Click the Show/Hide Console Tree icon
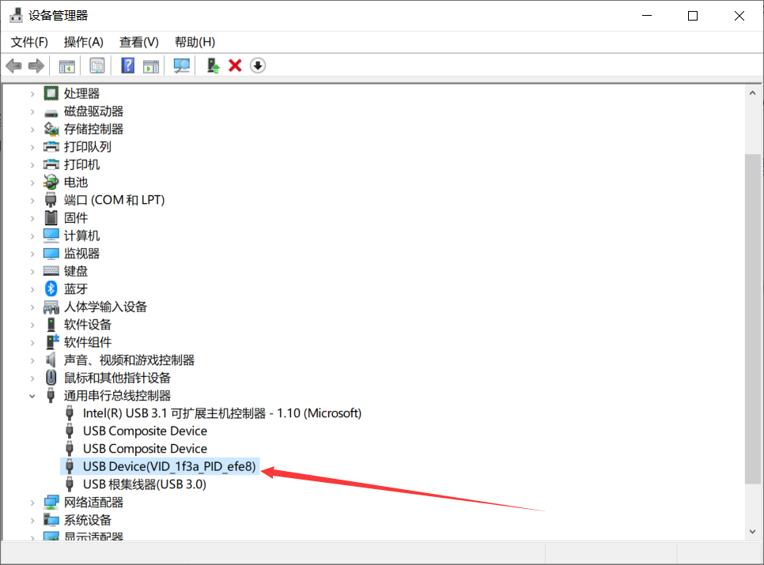This screenshot has height=565, width=764. 66,65
